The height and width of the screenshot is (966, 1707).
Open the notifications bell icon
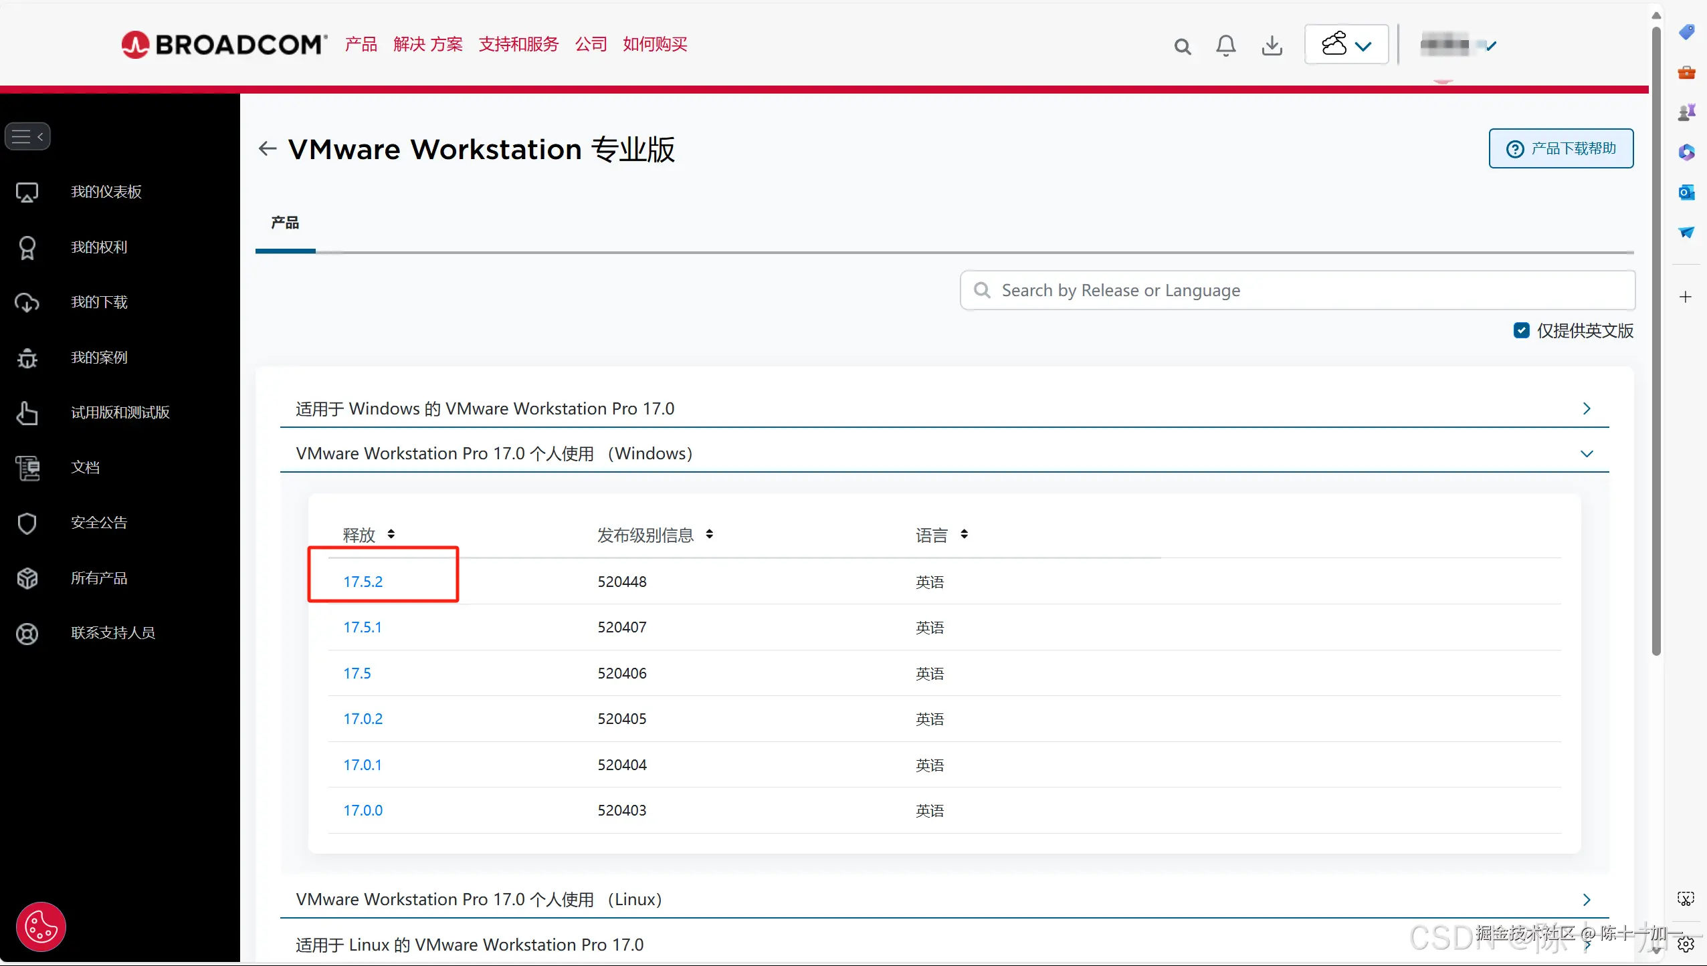[x=1225, y=45]
